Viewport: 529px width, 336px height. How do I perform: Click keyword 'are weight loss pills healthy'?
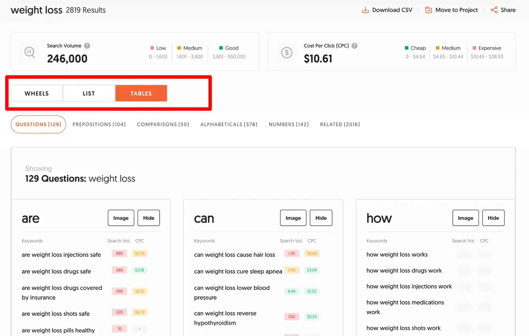[58, 330]
